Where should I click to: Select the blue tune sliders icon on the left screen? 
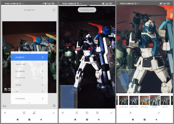[24, 113]
